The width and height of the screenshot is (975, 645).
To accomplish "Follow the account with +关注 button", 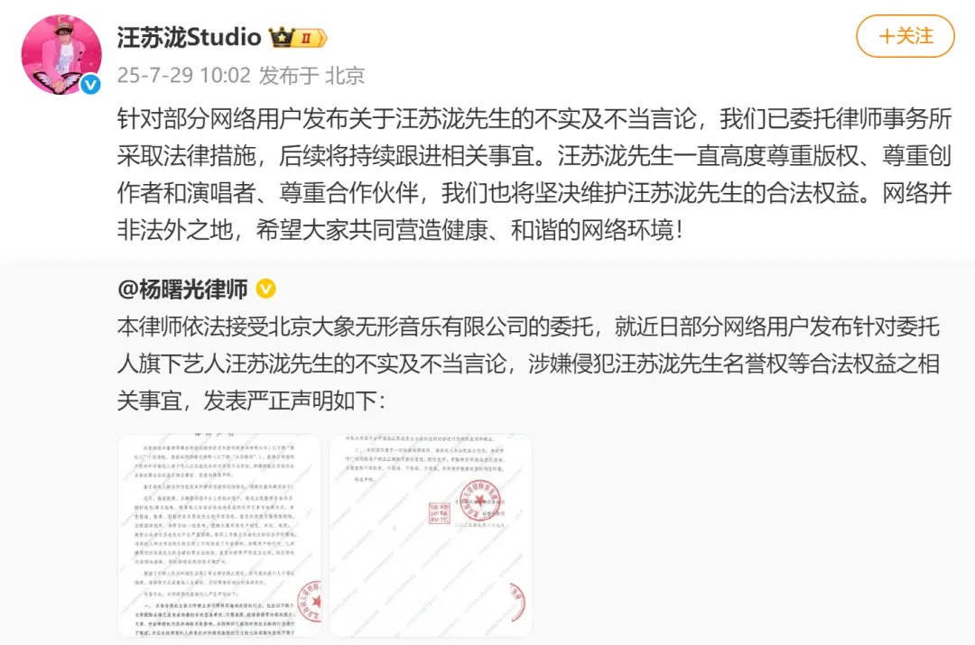I will 905,36.
